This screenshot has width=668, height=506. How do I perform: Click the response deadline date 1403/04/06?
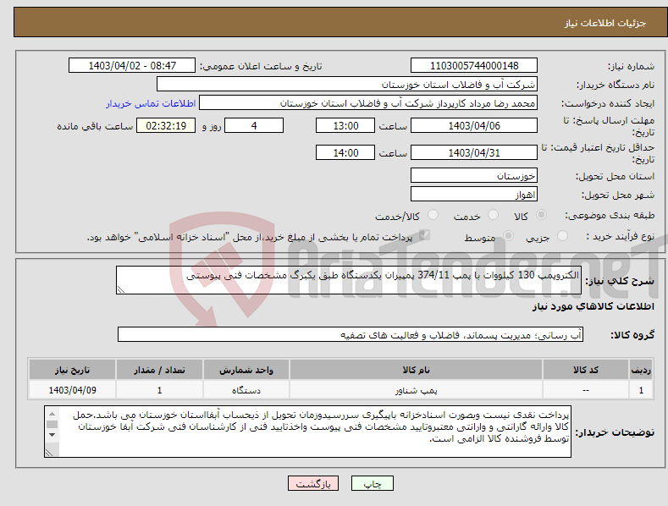pyautogui.click(x=474, y=125)
